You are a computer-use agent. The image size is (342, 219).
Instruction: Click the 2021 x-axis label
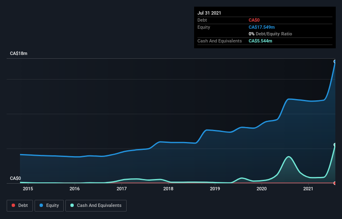click(308, 189)
